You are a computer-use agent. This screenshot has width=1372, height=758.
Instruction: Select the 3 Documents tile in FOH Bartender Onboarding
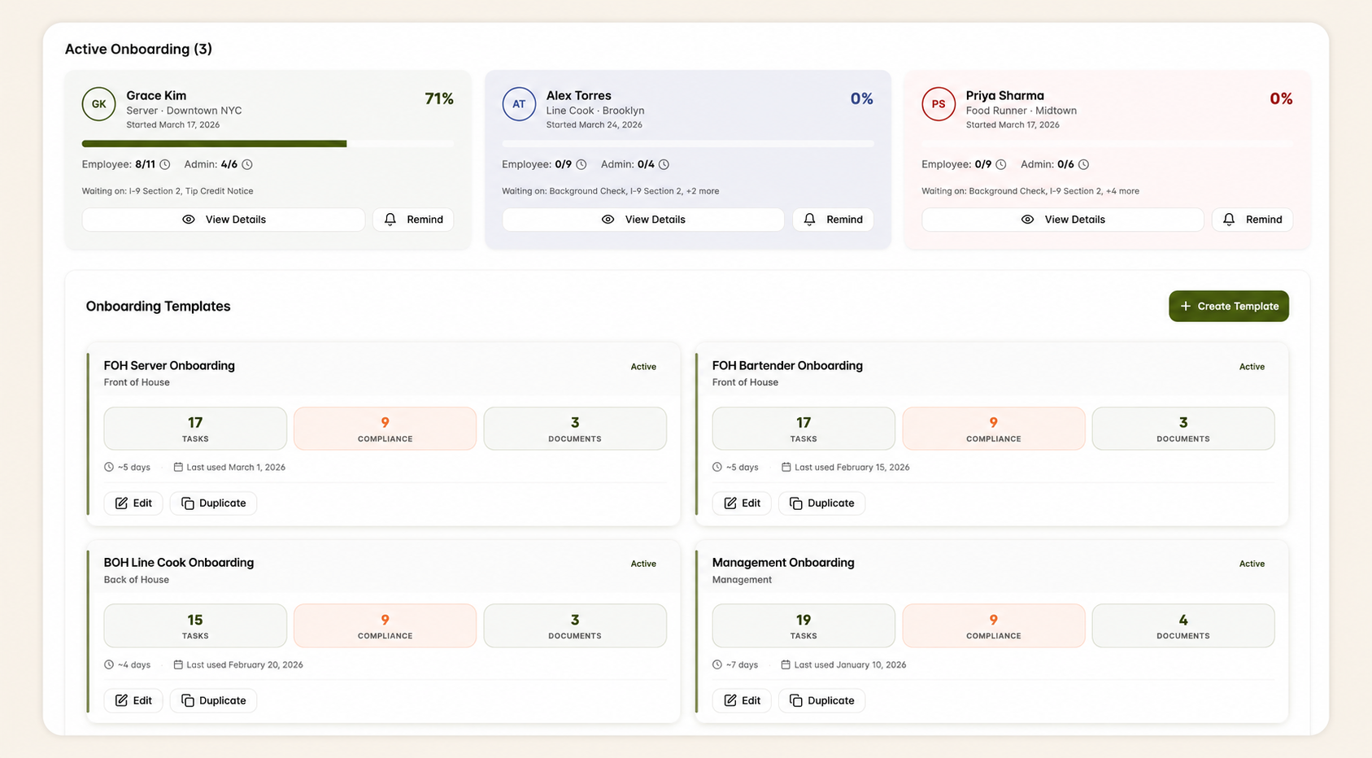[1183, 429]
